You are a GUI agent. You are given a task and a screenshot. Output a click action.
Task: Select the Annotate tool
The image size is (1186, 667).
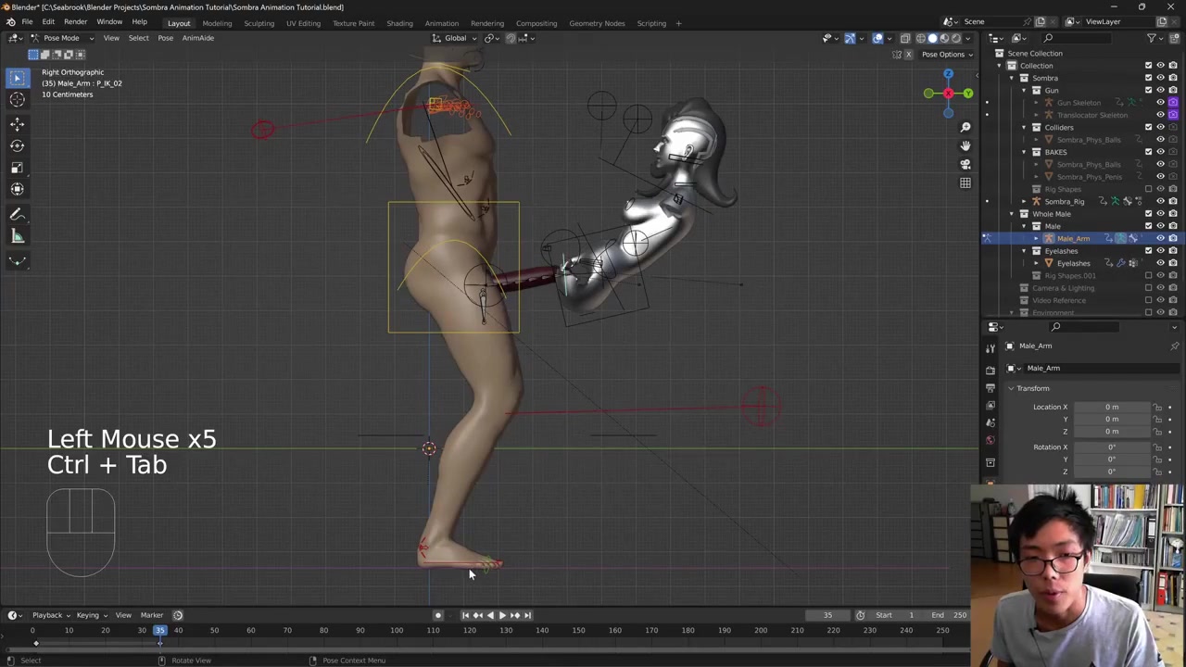tap(17, 214)
